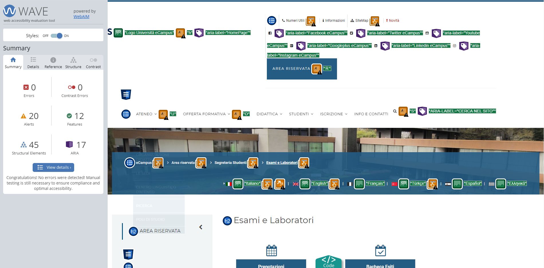
Task: Open the Bacheca Esiti tile
Action: (x=380, y=264)
